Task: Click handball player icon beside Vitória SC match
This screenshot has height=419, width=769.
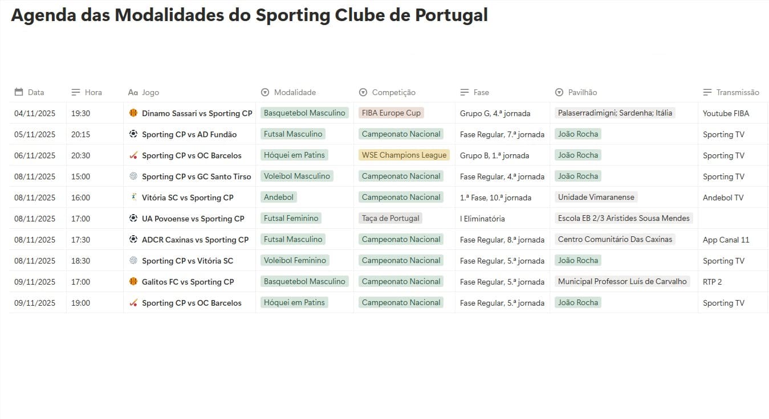Action: (133, 198)
